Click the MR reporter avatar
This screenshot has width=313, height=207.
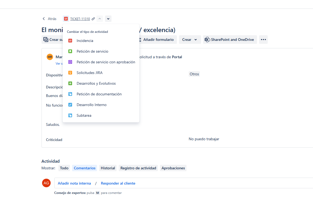pos(50,57)
